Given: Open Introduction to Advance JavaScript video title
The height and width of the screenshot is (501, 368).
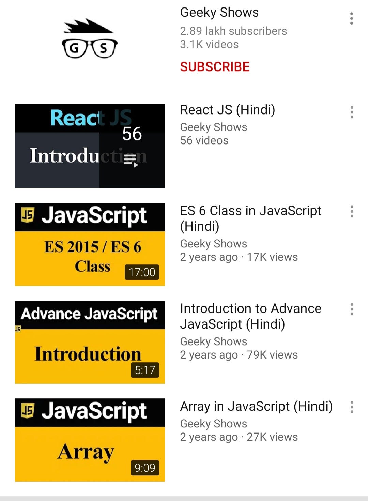Looking at the screenshot, I should (251, 316).
